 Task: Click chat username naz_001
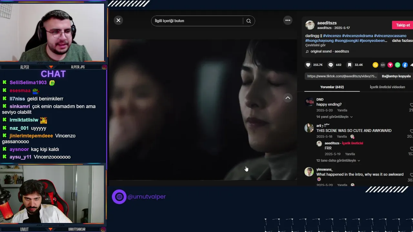point(19,128)
